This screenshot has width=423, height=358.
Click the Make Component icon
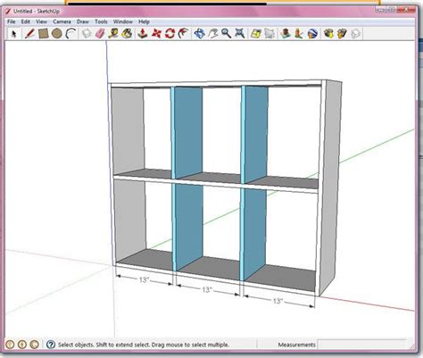(87, 34)
